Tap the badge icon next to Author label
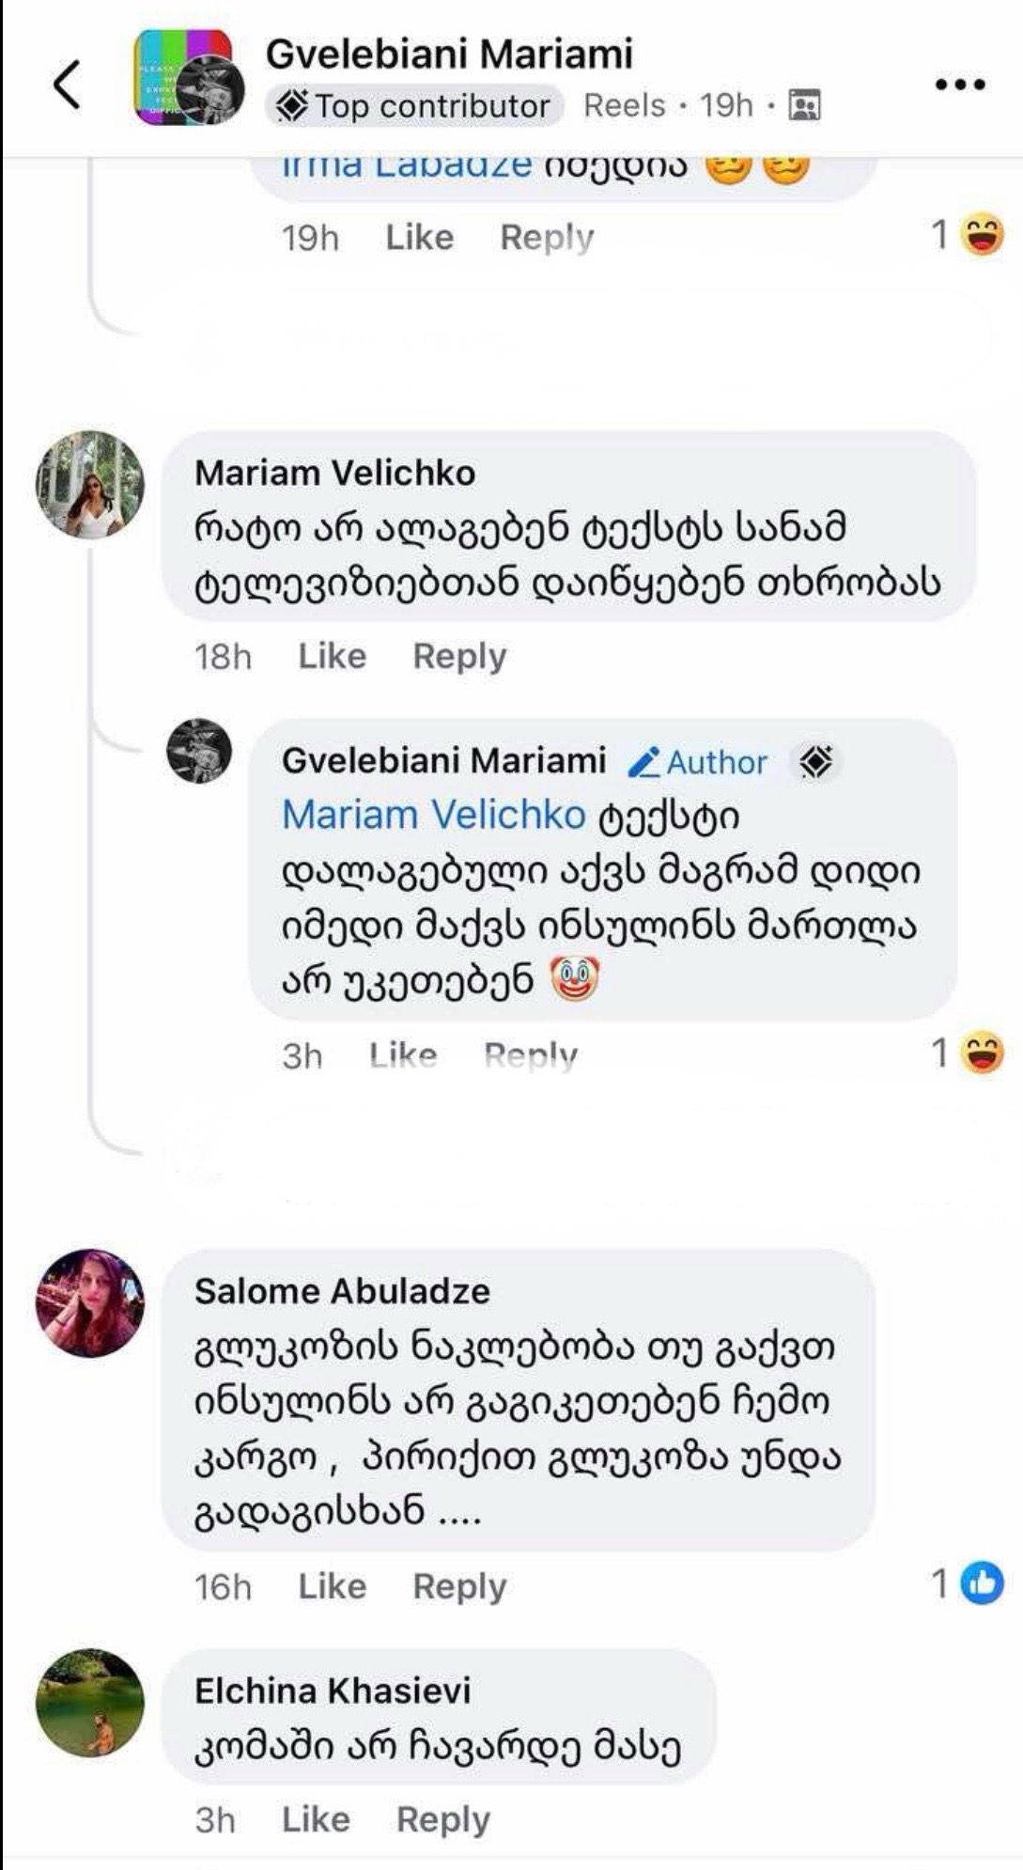The width and height of the screenshot is (1023, 1870). click(815, 761)
